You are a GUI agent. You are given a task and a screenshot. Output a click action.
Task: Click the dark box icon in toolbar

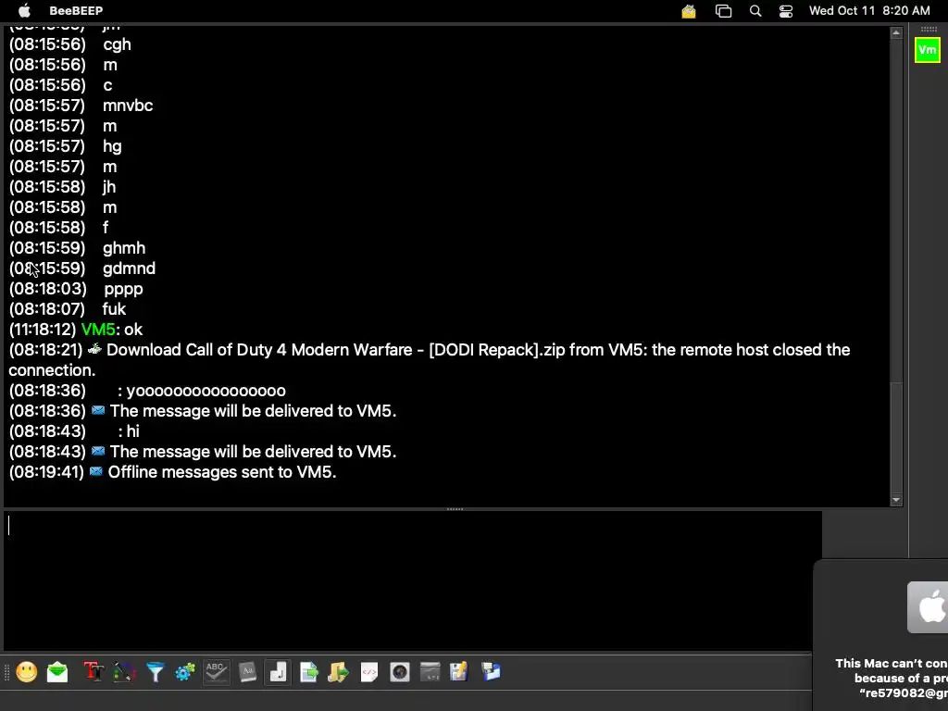pos(430,672)
